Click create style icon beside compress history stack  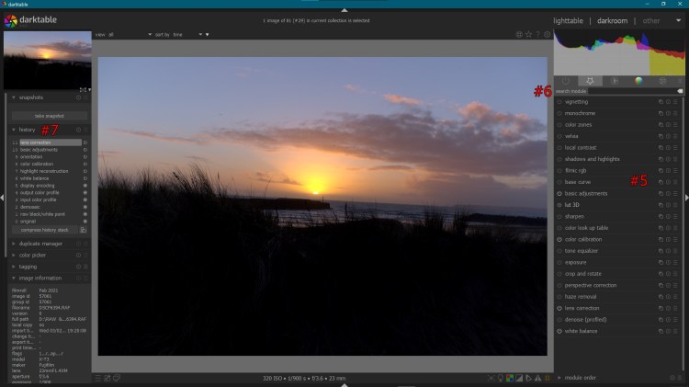click(84, 229)
